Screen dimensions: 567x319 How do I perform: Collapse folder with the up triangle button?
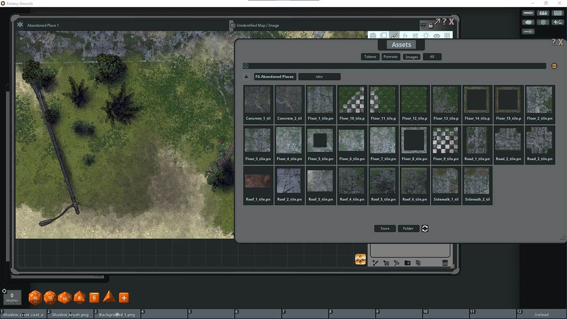247,77
